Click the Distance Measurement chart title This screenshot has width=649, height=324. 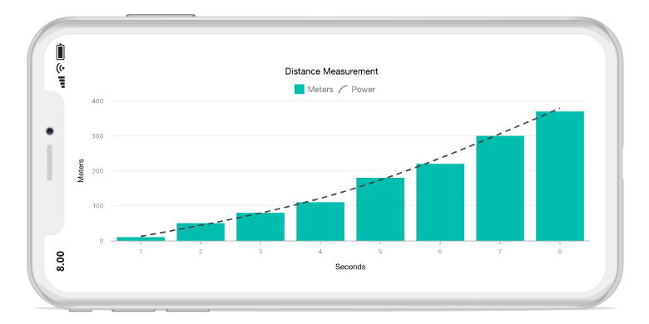331,71
